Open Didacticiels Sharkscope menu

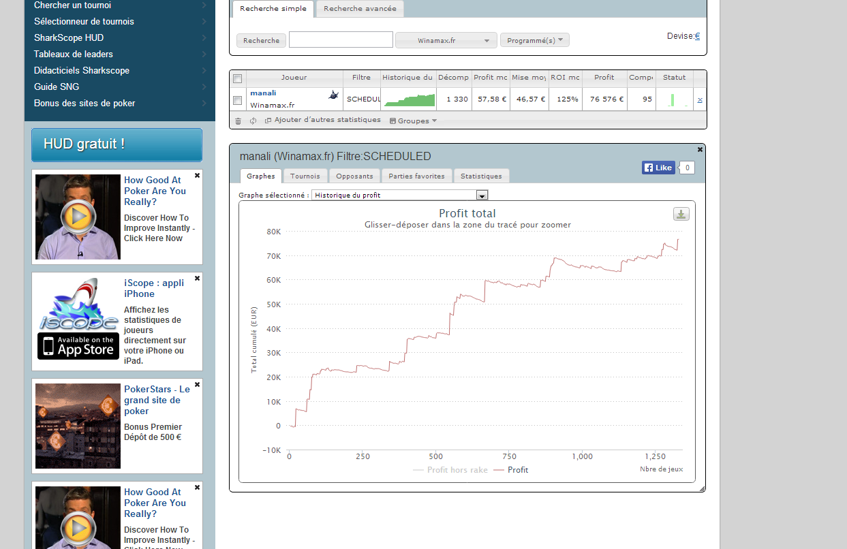(120, 70)
